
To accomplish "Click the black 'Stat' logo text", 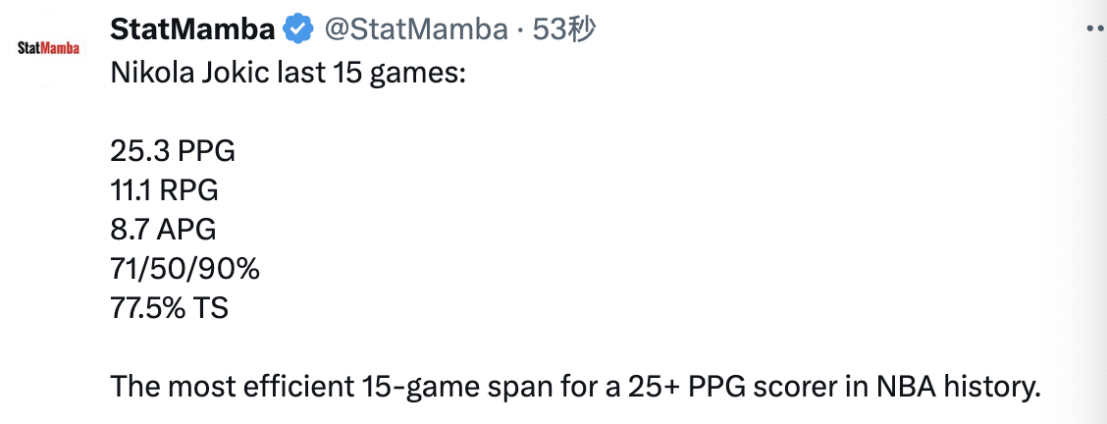I will (x=28, y=48).
